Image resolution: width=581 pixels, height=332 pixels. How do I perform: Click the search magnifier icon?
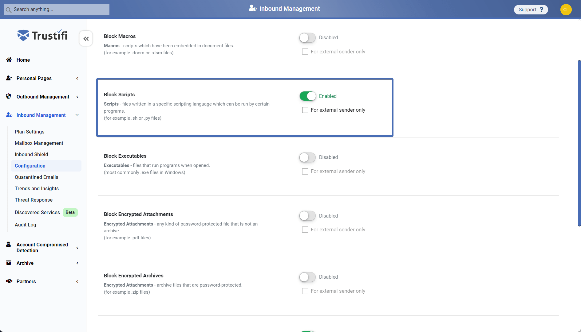click(x=8, y=10)
